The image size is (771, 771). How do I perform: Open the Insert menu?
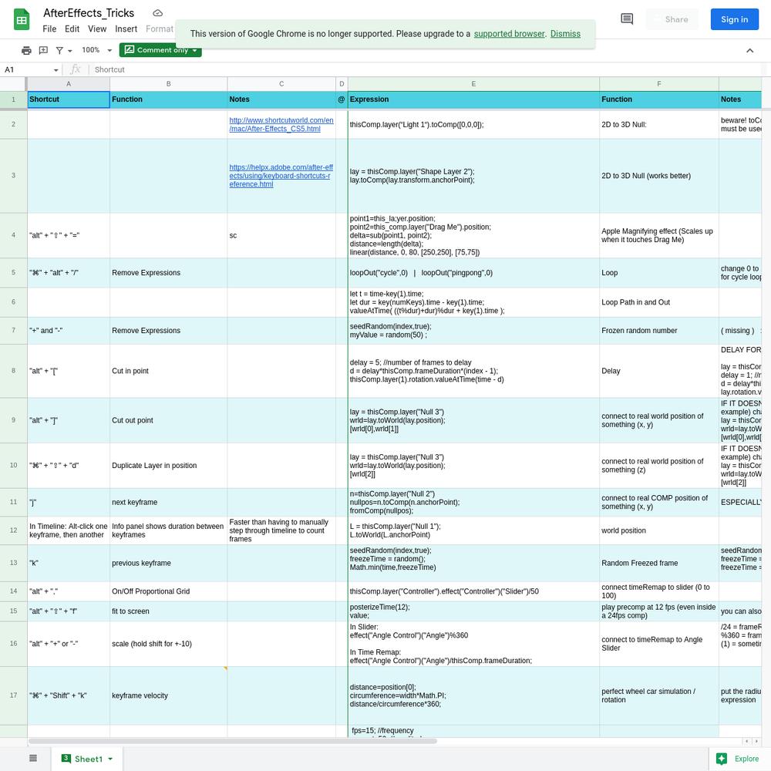(126, 29)
